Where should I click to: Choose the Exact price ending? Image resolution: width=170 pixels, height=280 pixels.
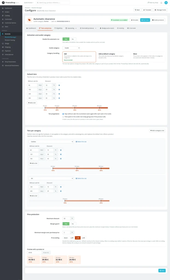[66, 238]
